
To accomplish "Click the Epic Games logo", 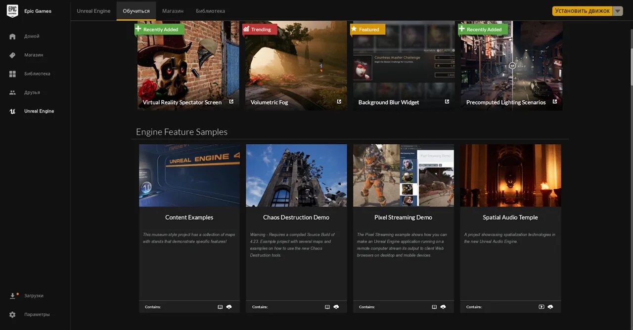I will click(x=12, y=11).
